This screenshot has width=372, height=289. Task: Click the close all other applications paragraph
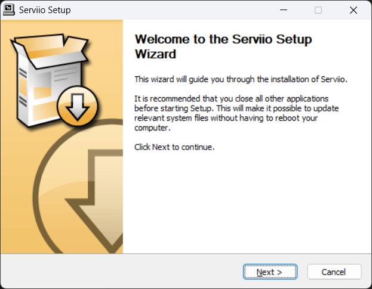point(236,113)
